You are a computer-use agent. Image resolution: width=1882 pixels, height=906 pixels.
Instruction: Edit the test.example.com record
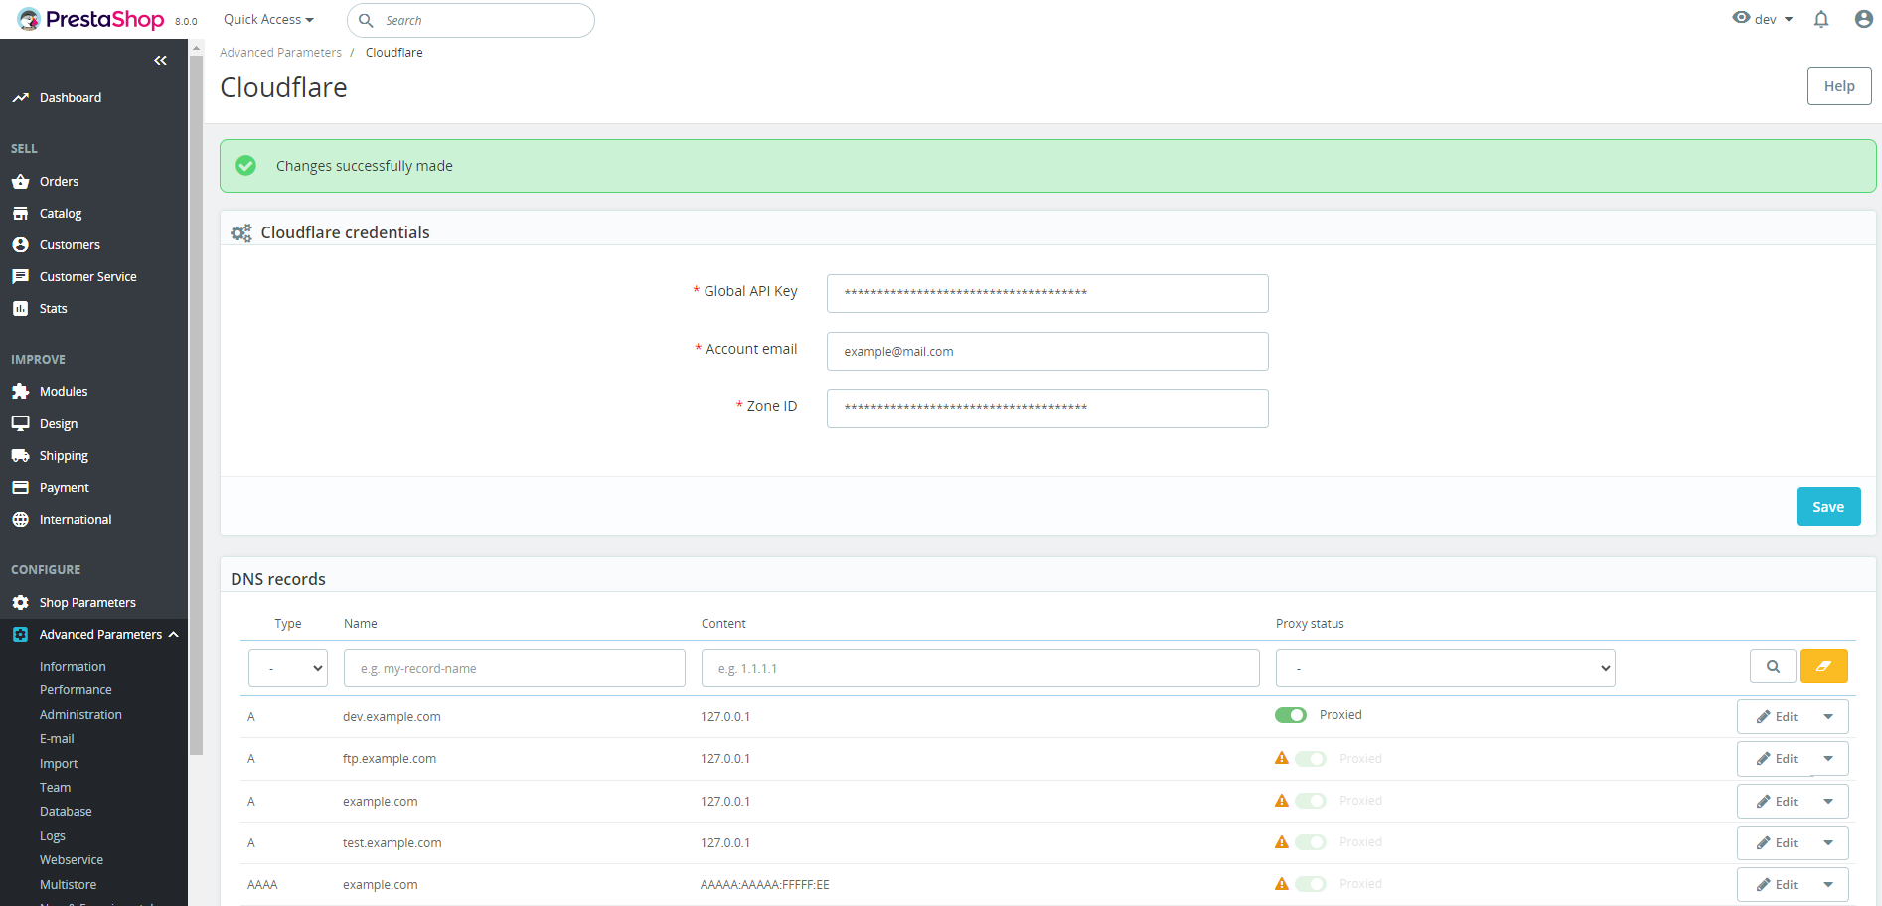click(x=1777, y=843)
